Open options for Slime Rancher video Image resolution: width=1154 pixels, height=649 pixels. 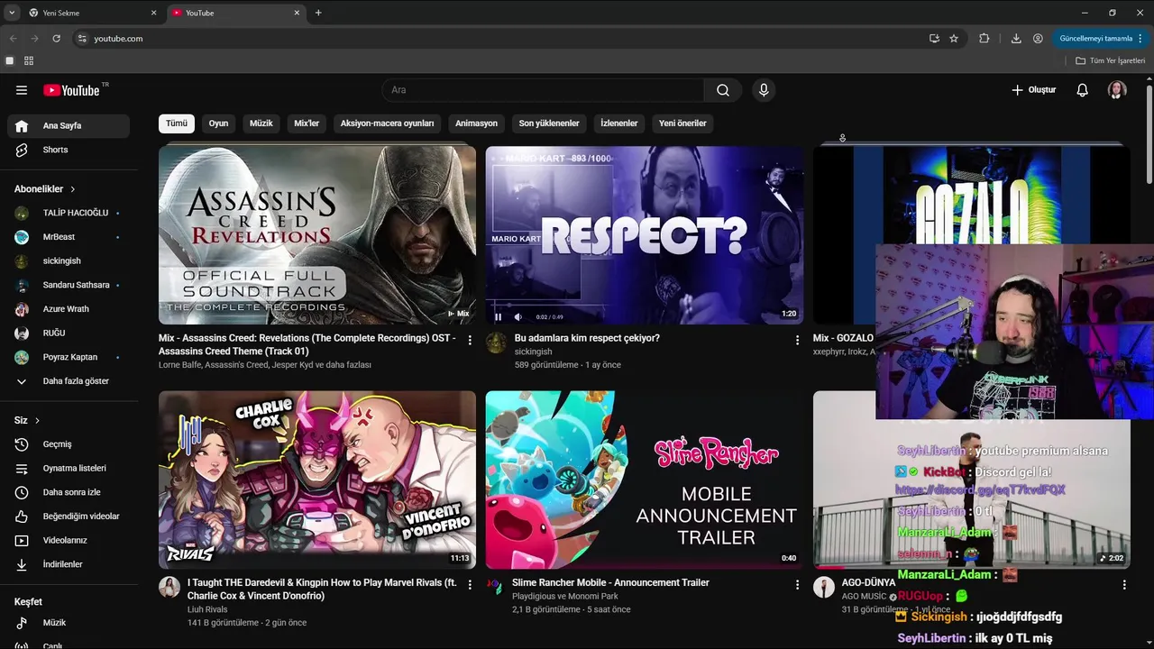797,584
